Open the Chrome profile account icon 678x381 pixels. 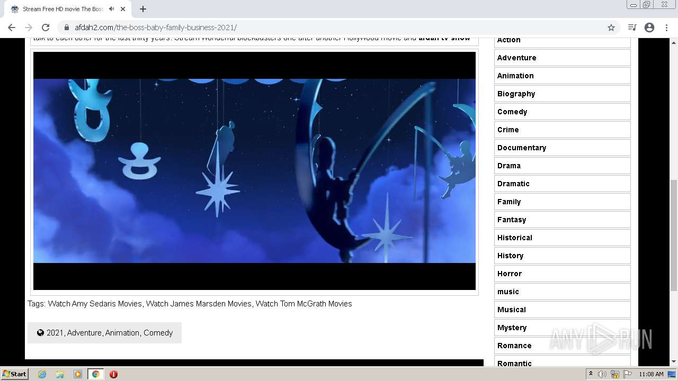coord(649,28)
